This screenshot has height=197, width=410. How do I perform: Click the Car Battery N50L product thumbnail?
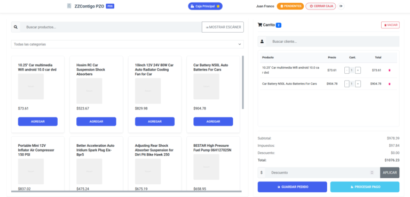point(206,86)
